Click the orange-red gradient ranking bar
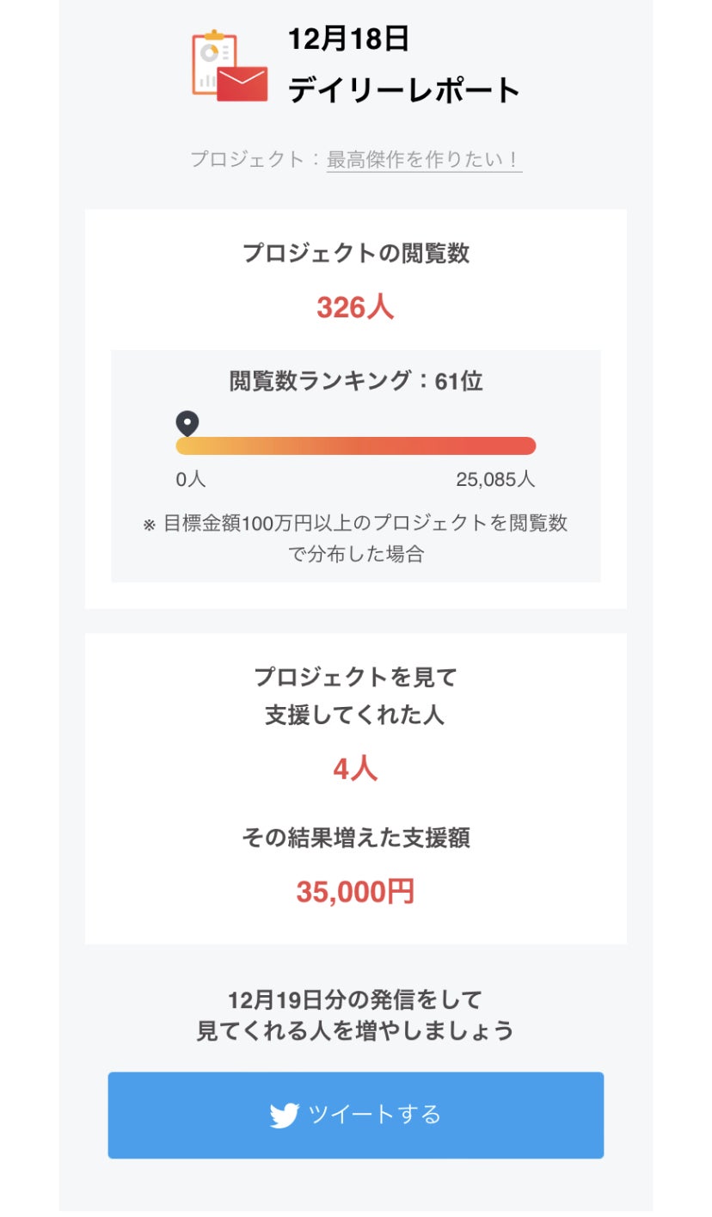This screenshot has height=1217, width=712. 356,446
